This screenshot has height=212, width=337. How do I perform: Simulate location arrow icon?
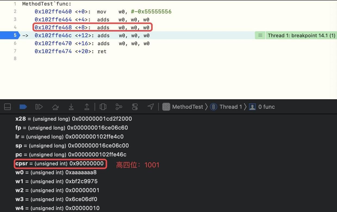151,107
